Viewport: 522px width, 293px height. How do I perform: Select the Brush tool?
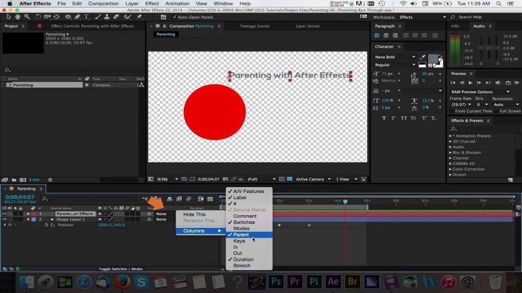pos(97,17)
